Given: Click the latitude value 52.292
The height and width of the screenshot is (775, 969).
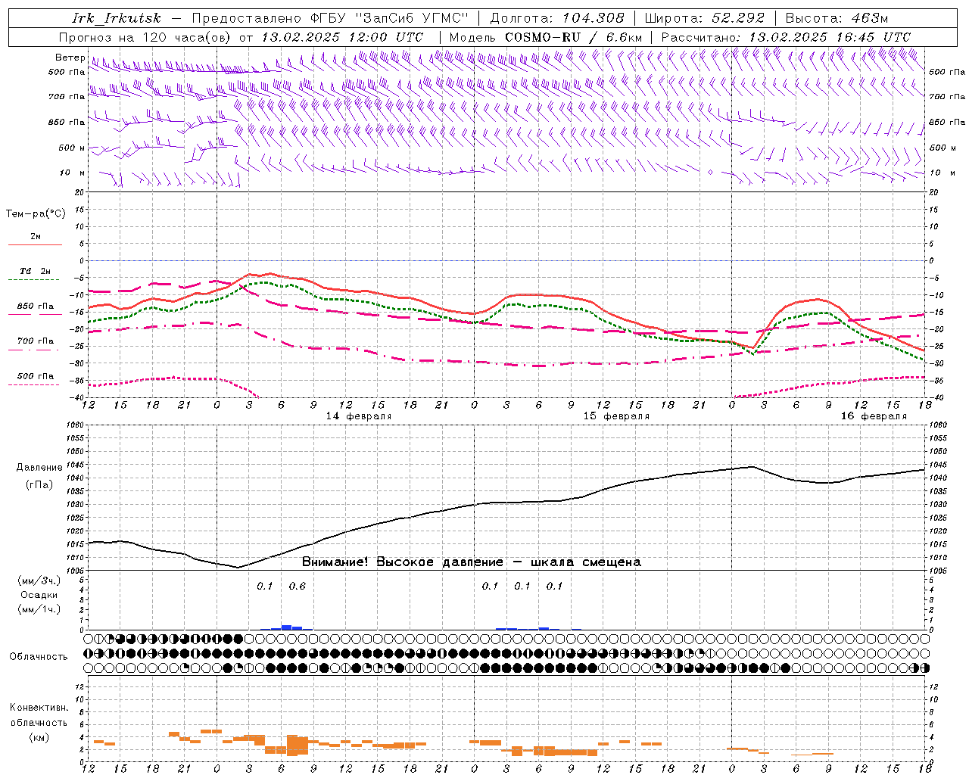Looking at the screenshot, I should (x=738, y=18).
